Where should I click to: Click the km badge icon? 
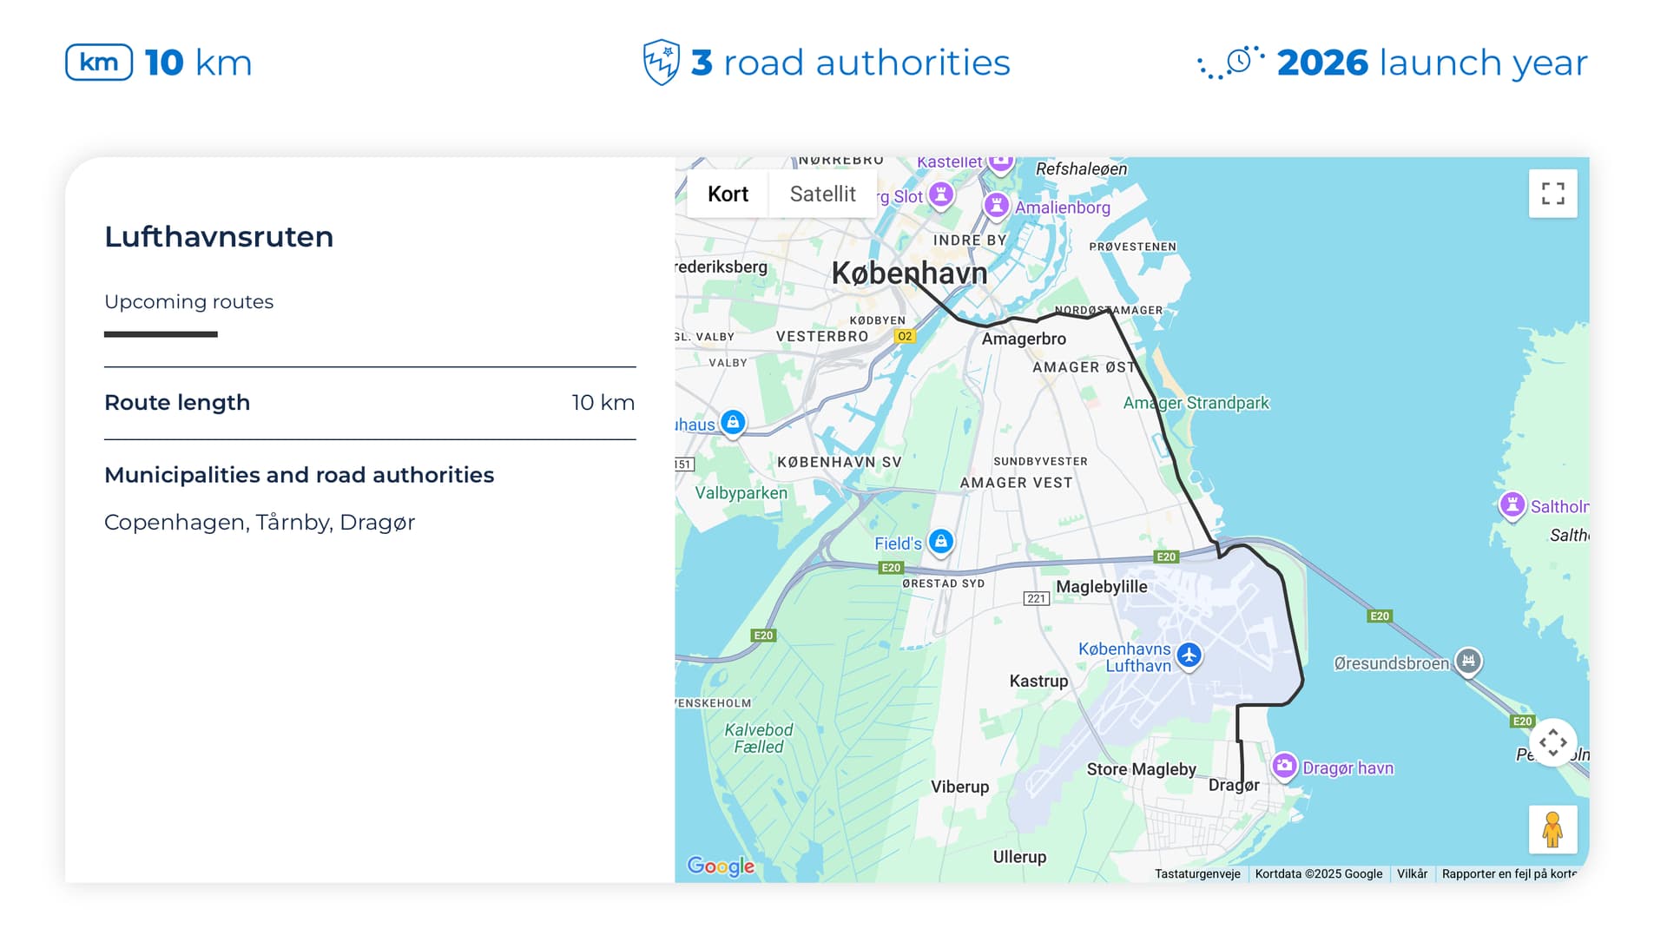click(x=99, y=63)
